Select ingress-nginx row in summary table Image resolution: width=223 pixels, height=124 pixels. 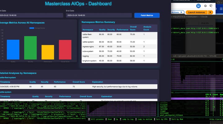click(x=120, y=46)
